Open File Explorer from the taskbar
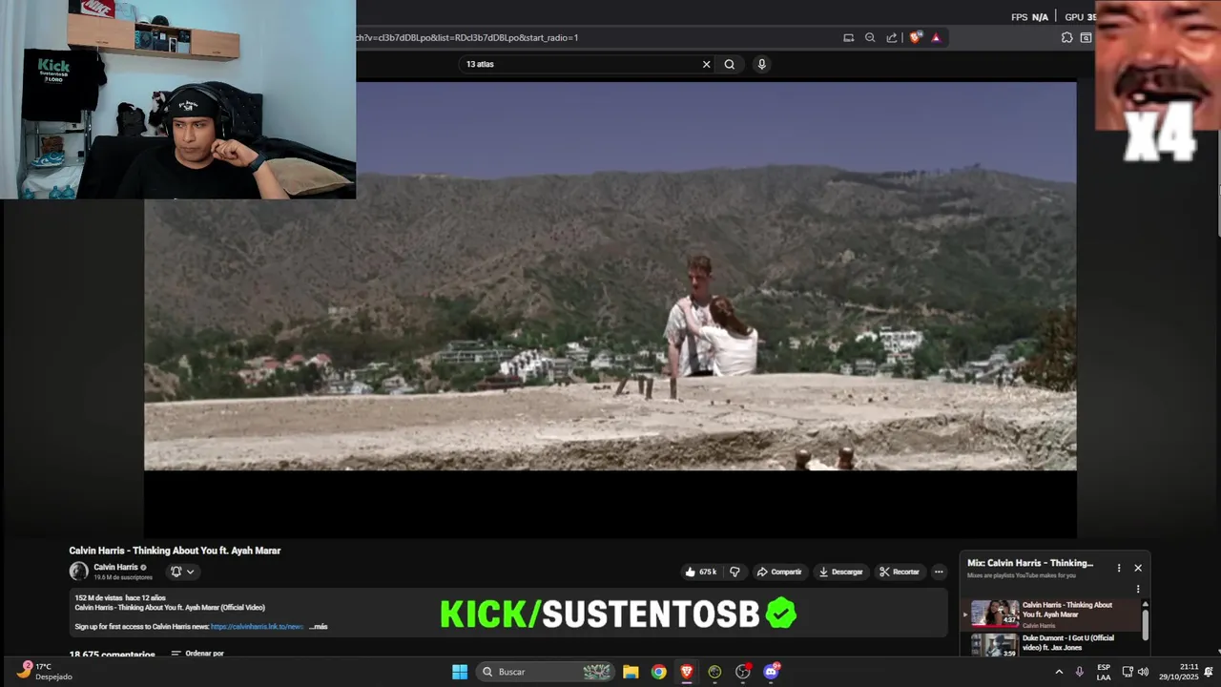The height and width of the screenshot is (687, 1221). pos(631,672)
